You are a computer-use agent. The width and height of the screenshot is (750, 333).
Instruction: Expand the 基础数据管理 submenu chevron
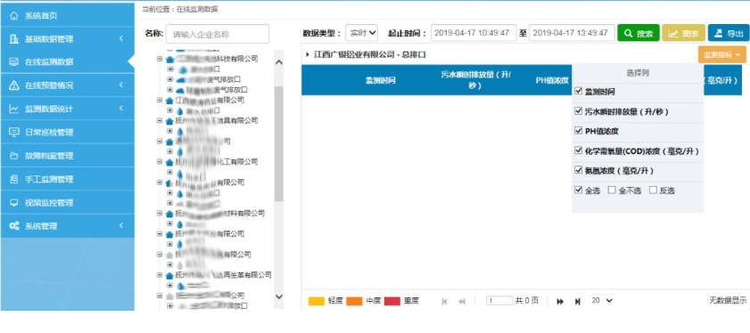pyautogui.click(x=121, y=38)
